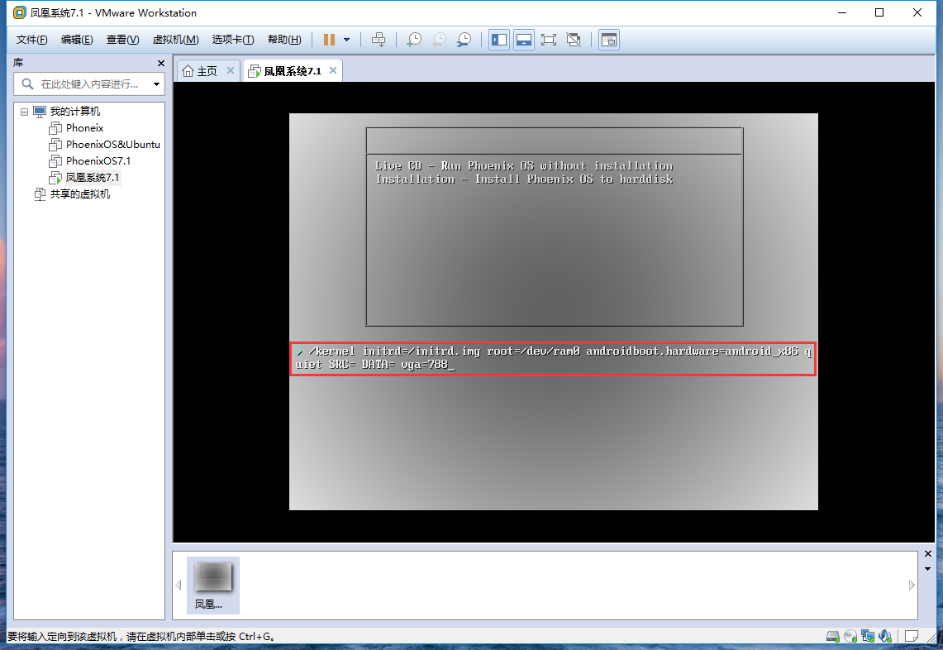943x650 pixels.
Task: Click the kernel boot command line
Action: [553, 358]
